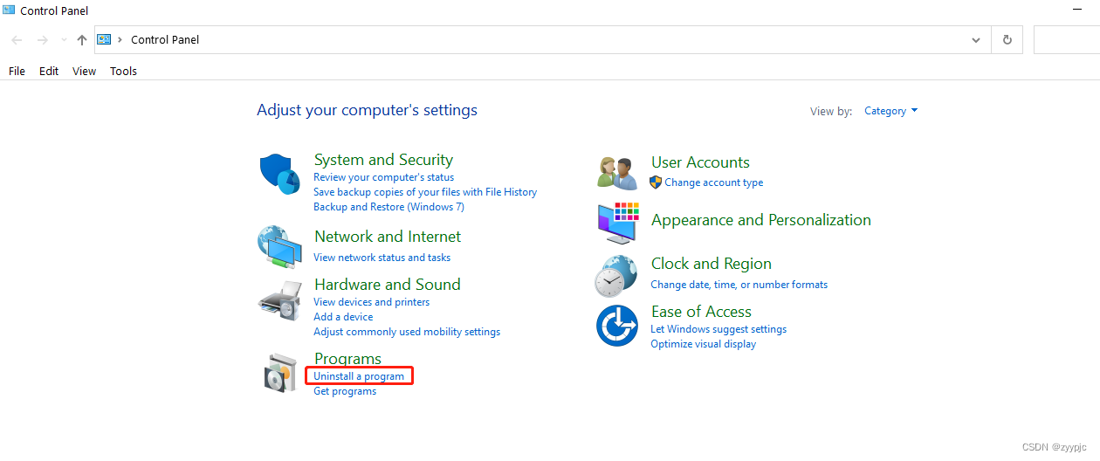Click the Network and Internet globe icon
The image size is (1100, 461).
279,247
